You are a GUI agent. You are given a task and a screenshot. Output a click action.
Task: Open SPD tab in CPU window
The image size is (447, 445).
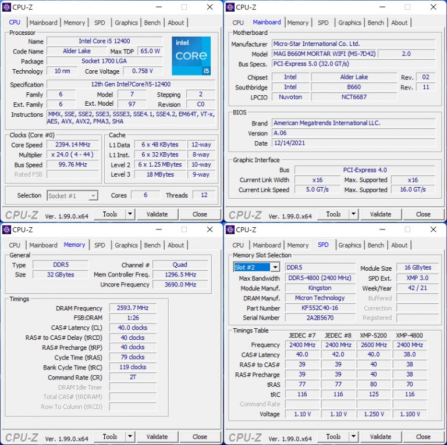tap(100, 23)
